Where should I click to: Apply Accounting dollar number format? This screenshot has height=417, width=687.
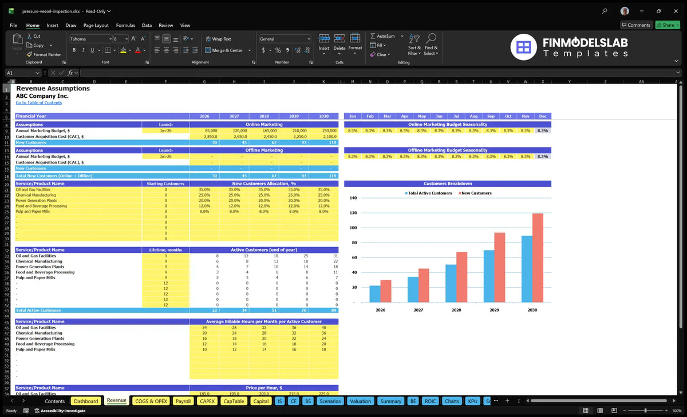pyautogui.click(x=263, y=50)
